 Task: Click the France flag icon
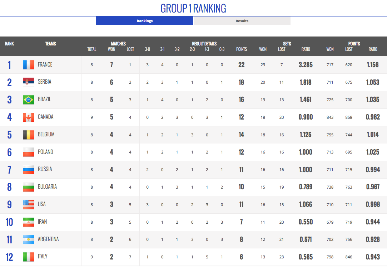[28, 65]
